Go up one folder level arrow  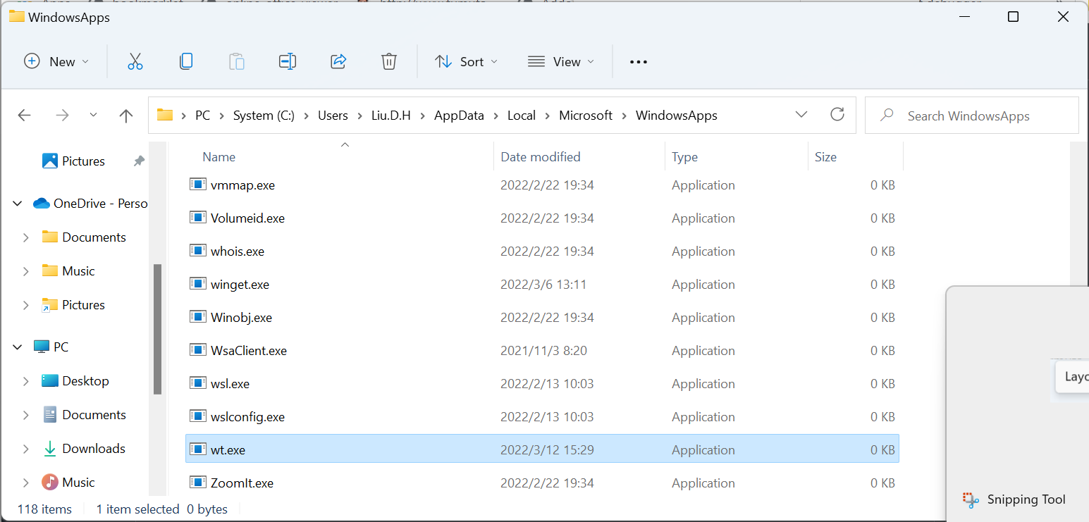pyautogui.click(x=126, y=116)
